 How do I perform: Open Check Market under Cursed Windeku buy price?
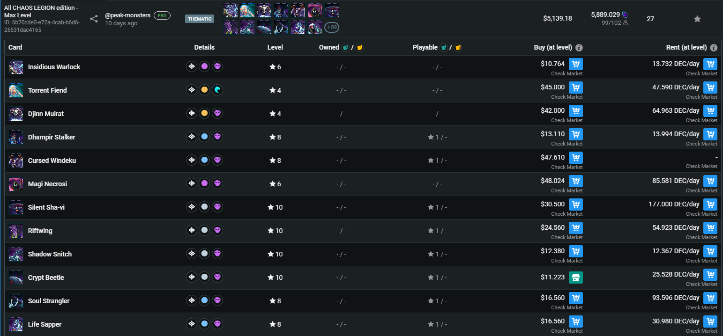(566, 167)
